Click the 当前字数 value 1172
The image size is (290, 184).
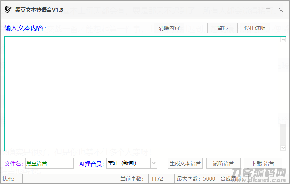pos(157,179)
